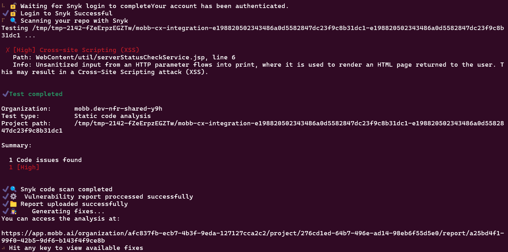The height and width of the screenshot is (252, 508).
Task: Click the red "1 [High]" summary count
Action: point(24,167)
